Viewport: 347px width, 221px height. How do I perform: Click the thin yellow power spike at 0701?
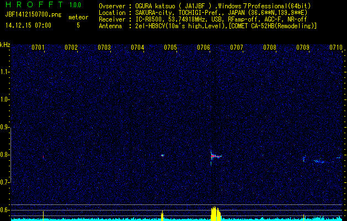pyautogui.click(x=44, y=216)
